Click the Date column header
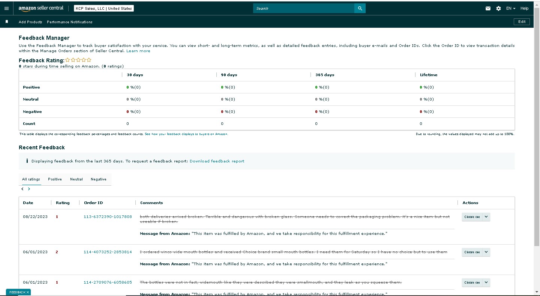Viewport: 540px width, 296px height. [x=28, y=203]
